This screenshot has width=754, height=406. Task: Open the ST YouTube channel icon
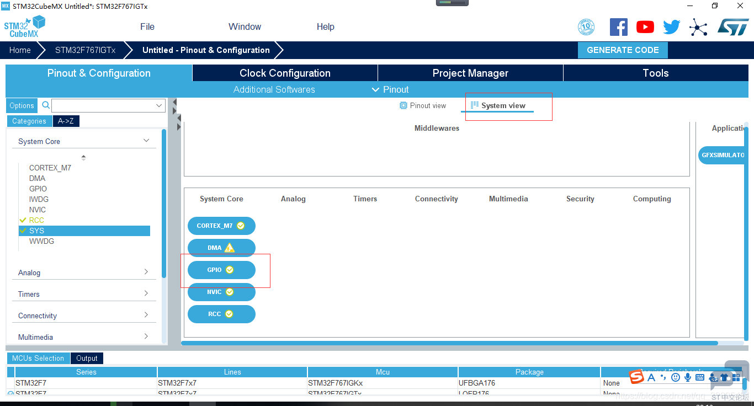click(645, 27)
